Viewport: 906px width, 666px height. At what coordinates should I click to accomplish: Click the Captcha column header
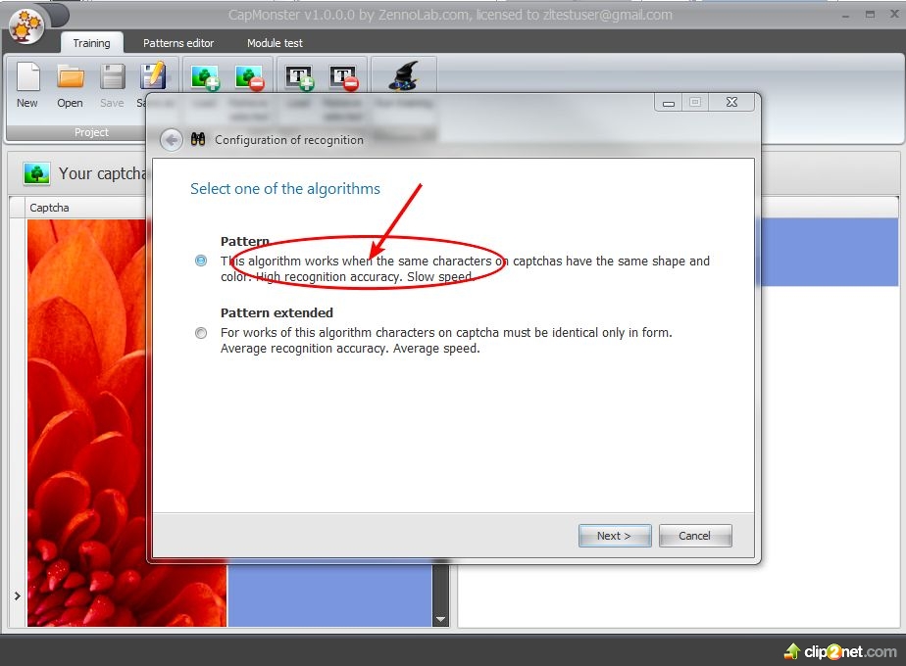tap(85, 208)
